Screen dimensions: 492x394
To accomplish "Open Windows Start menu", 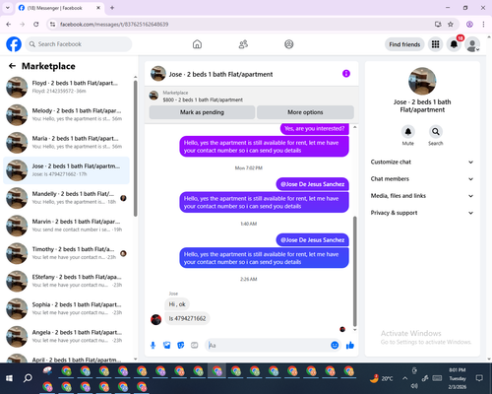I will pos(9,378).
